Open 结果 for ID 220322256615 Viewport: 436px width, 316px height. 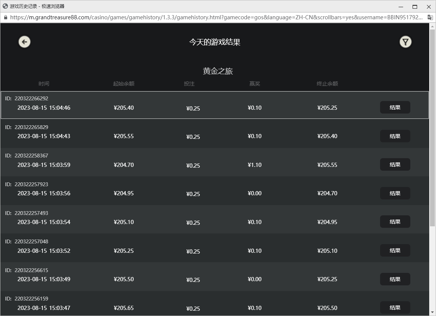tap(395, 279)
